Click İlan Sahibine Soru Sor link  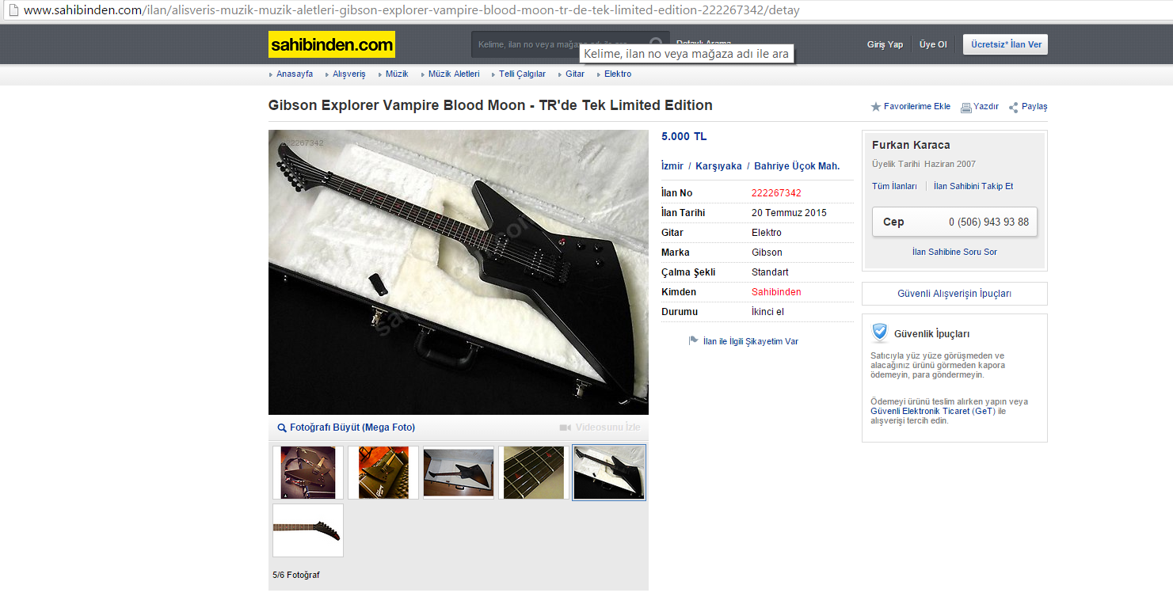tap(954, 252)
